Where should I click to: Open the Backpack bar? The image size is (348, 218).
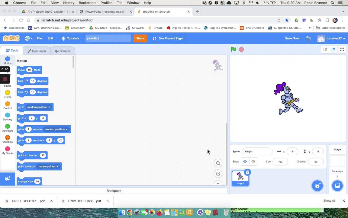coord(114,191)
